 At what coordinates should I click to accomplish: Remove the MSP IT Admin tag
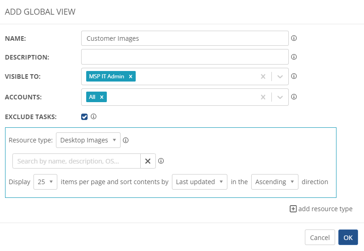coord(131,76)
